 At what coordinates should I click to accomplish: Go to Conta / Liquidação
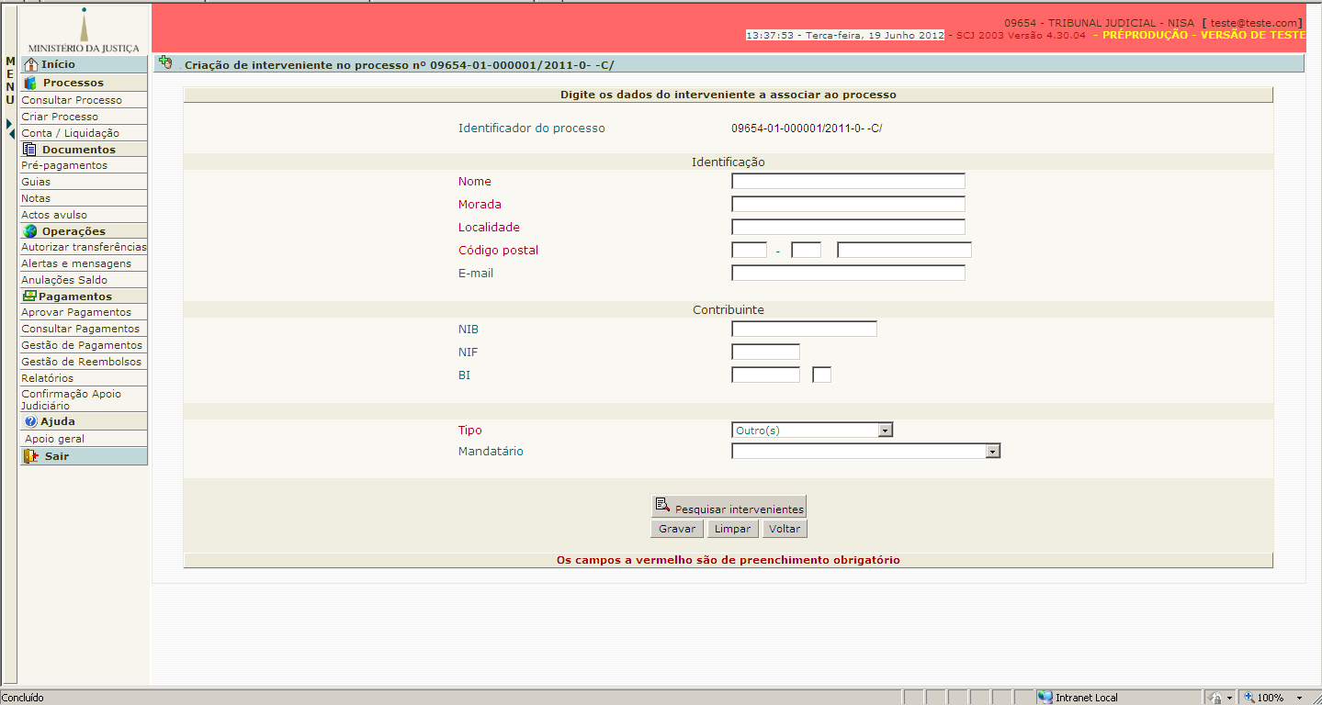click(70, 133)
